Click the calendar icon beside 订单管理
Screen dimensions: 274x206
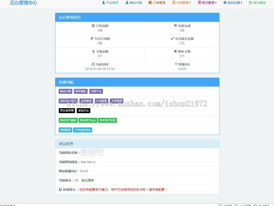pyautogui.click(x=150, y=3)
